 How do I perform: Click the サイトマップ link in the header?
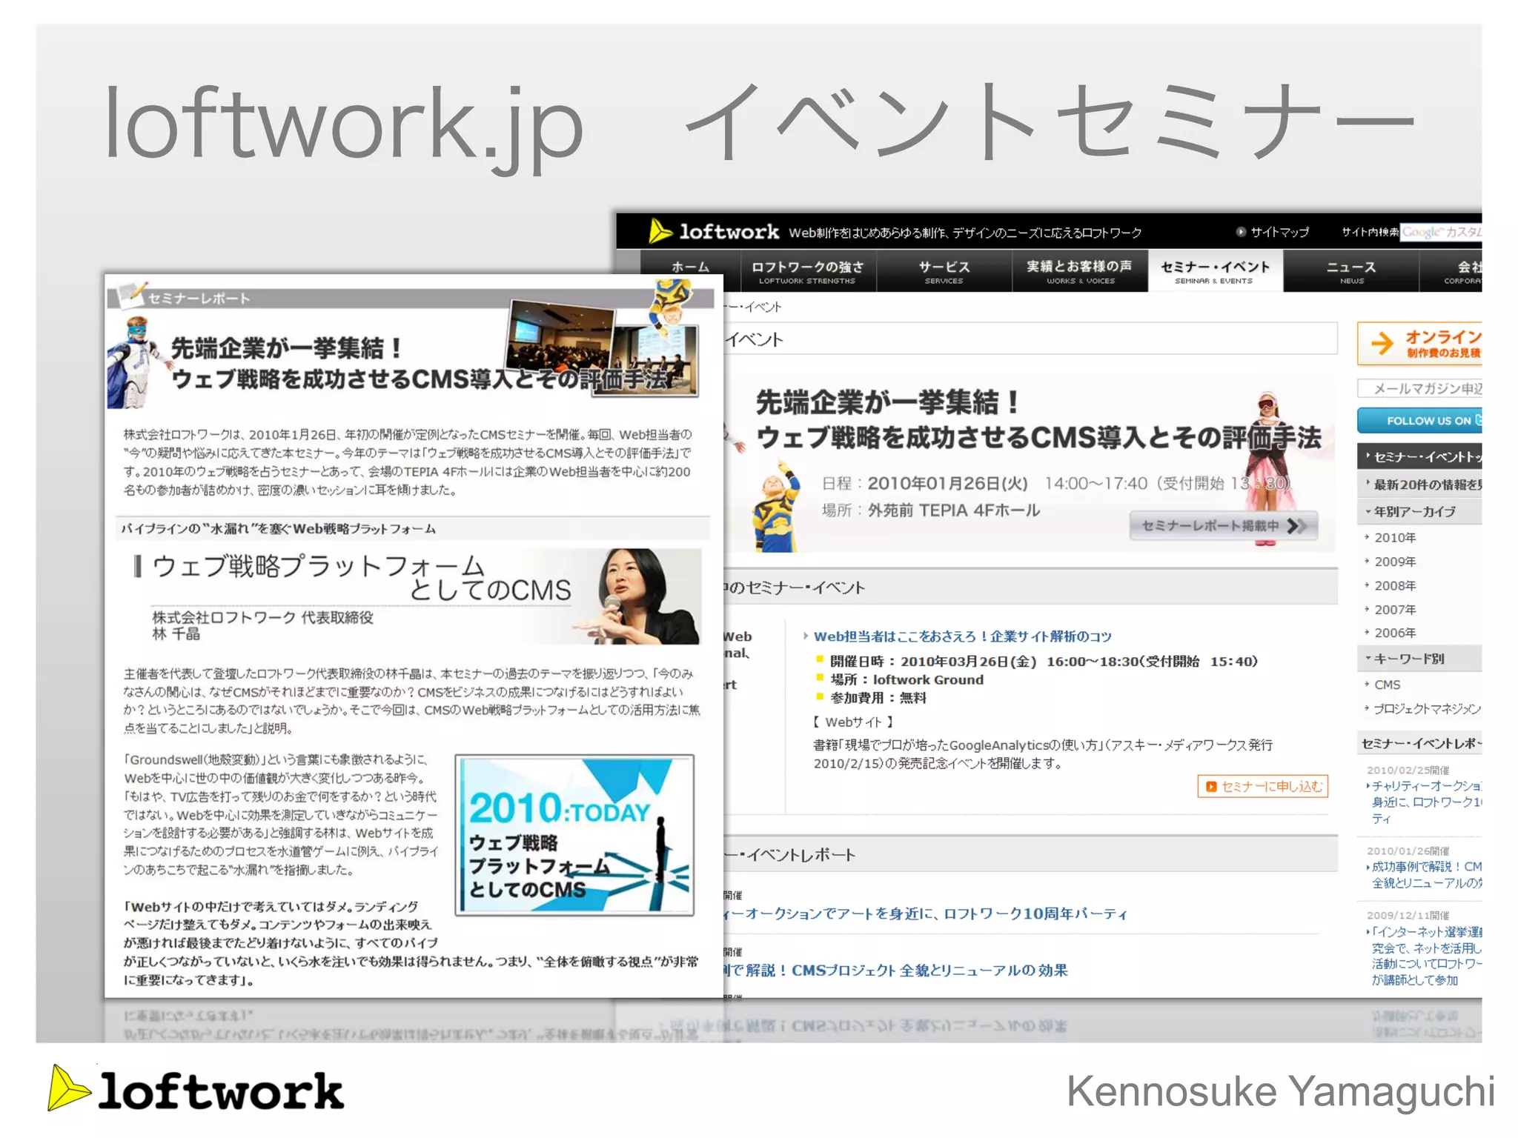[1272, 232]
